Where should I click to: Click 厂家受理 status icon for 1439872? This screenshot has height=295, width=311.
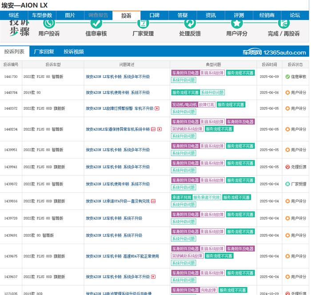coord(287,184)
